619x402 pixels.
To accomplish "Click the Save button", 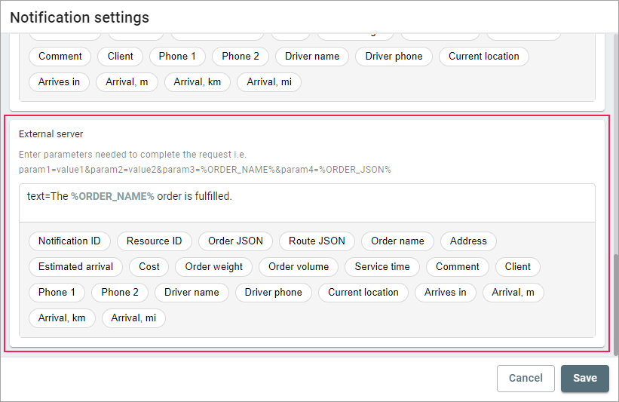I will point(584,379).
